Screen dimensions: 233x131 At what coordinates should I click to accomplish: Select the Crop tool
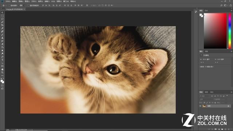pyautogui.click(x=2, y=25)
